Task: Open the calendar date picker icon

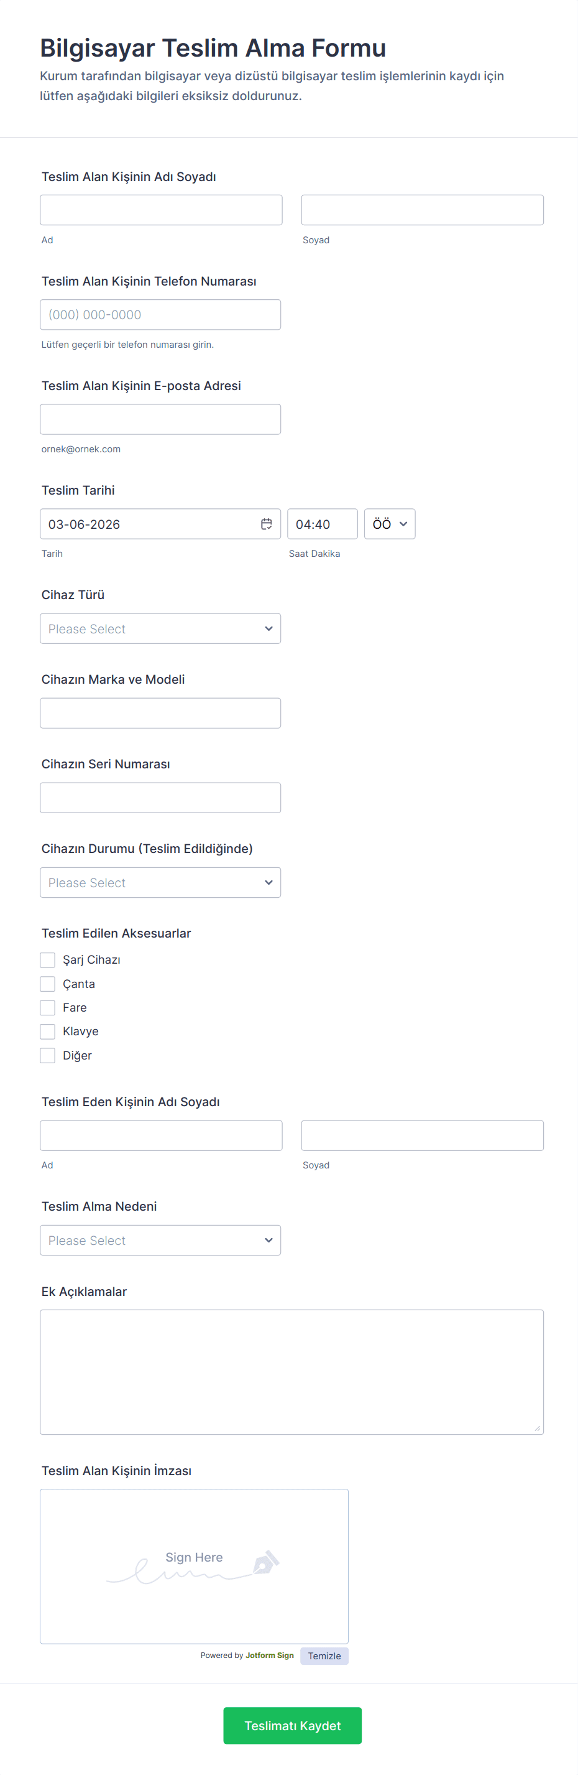Action: 266,524
